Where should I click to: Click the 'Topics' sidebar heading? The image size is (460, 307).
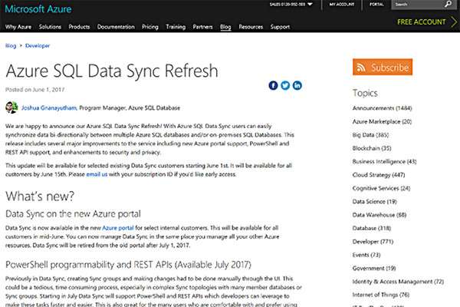coord(365,93)
